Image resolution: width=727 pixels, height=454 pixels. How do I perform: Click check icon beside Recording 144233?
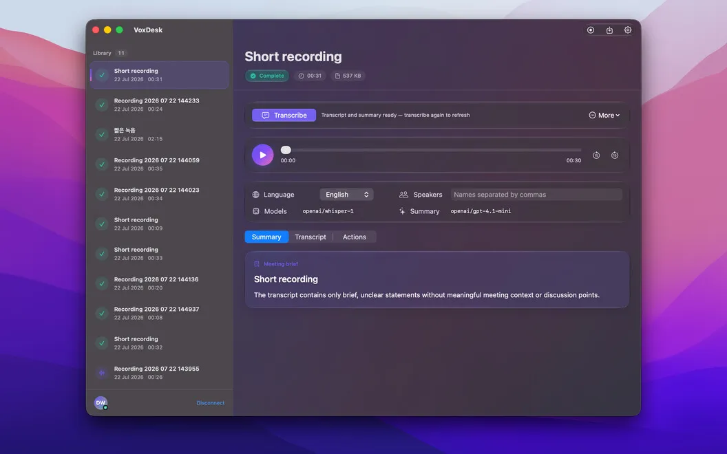(x=102, y=105)
